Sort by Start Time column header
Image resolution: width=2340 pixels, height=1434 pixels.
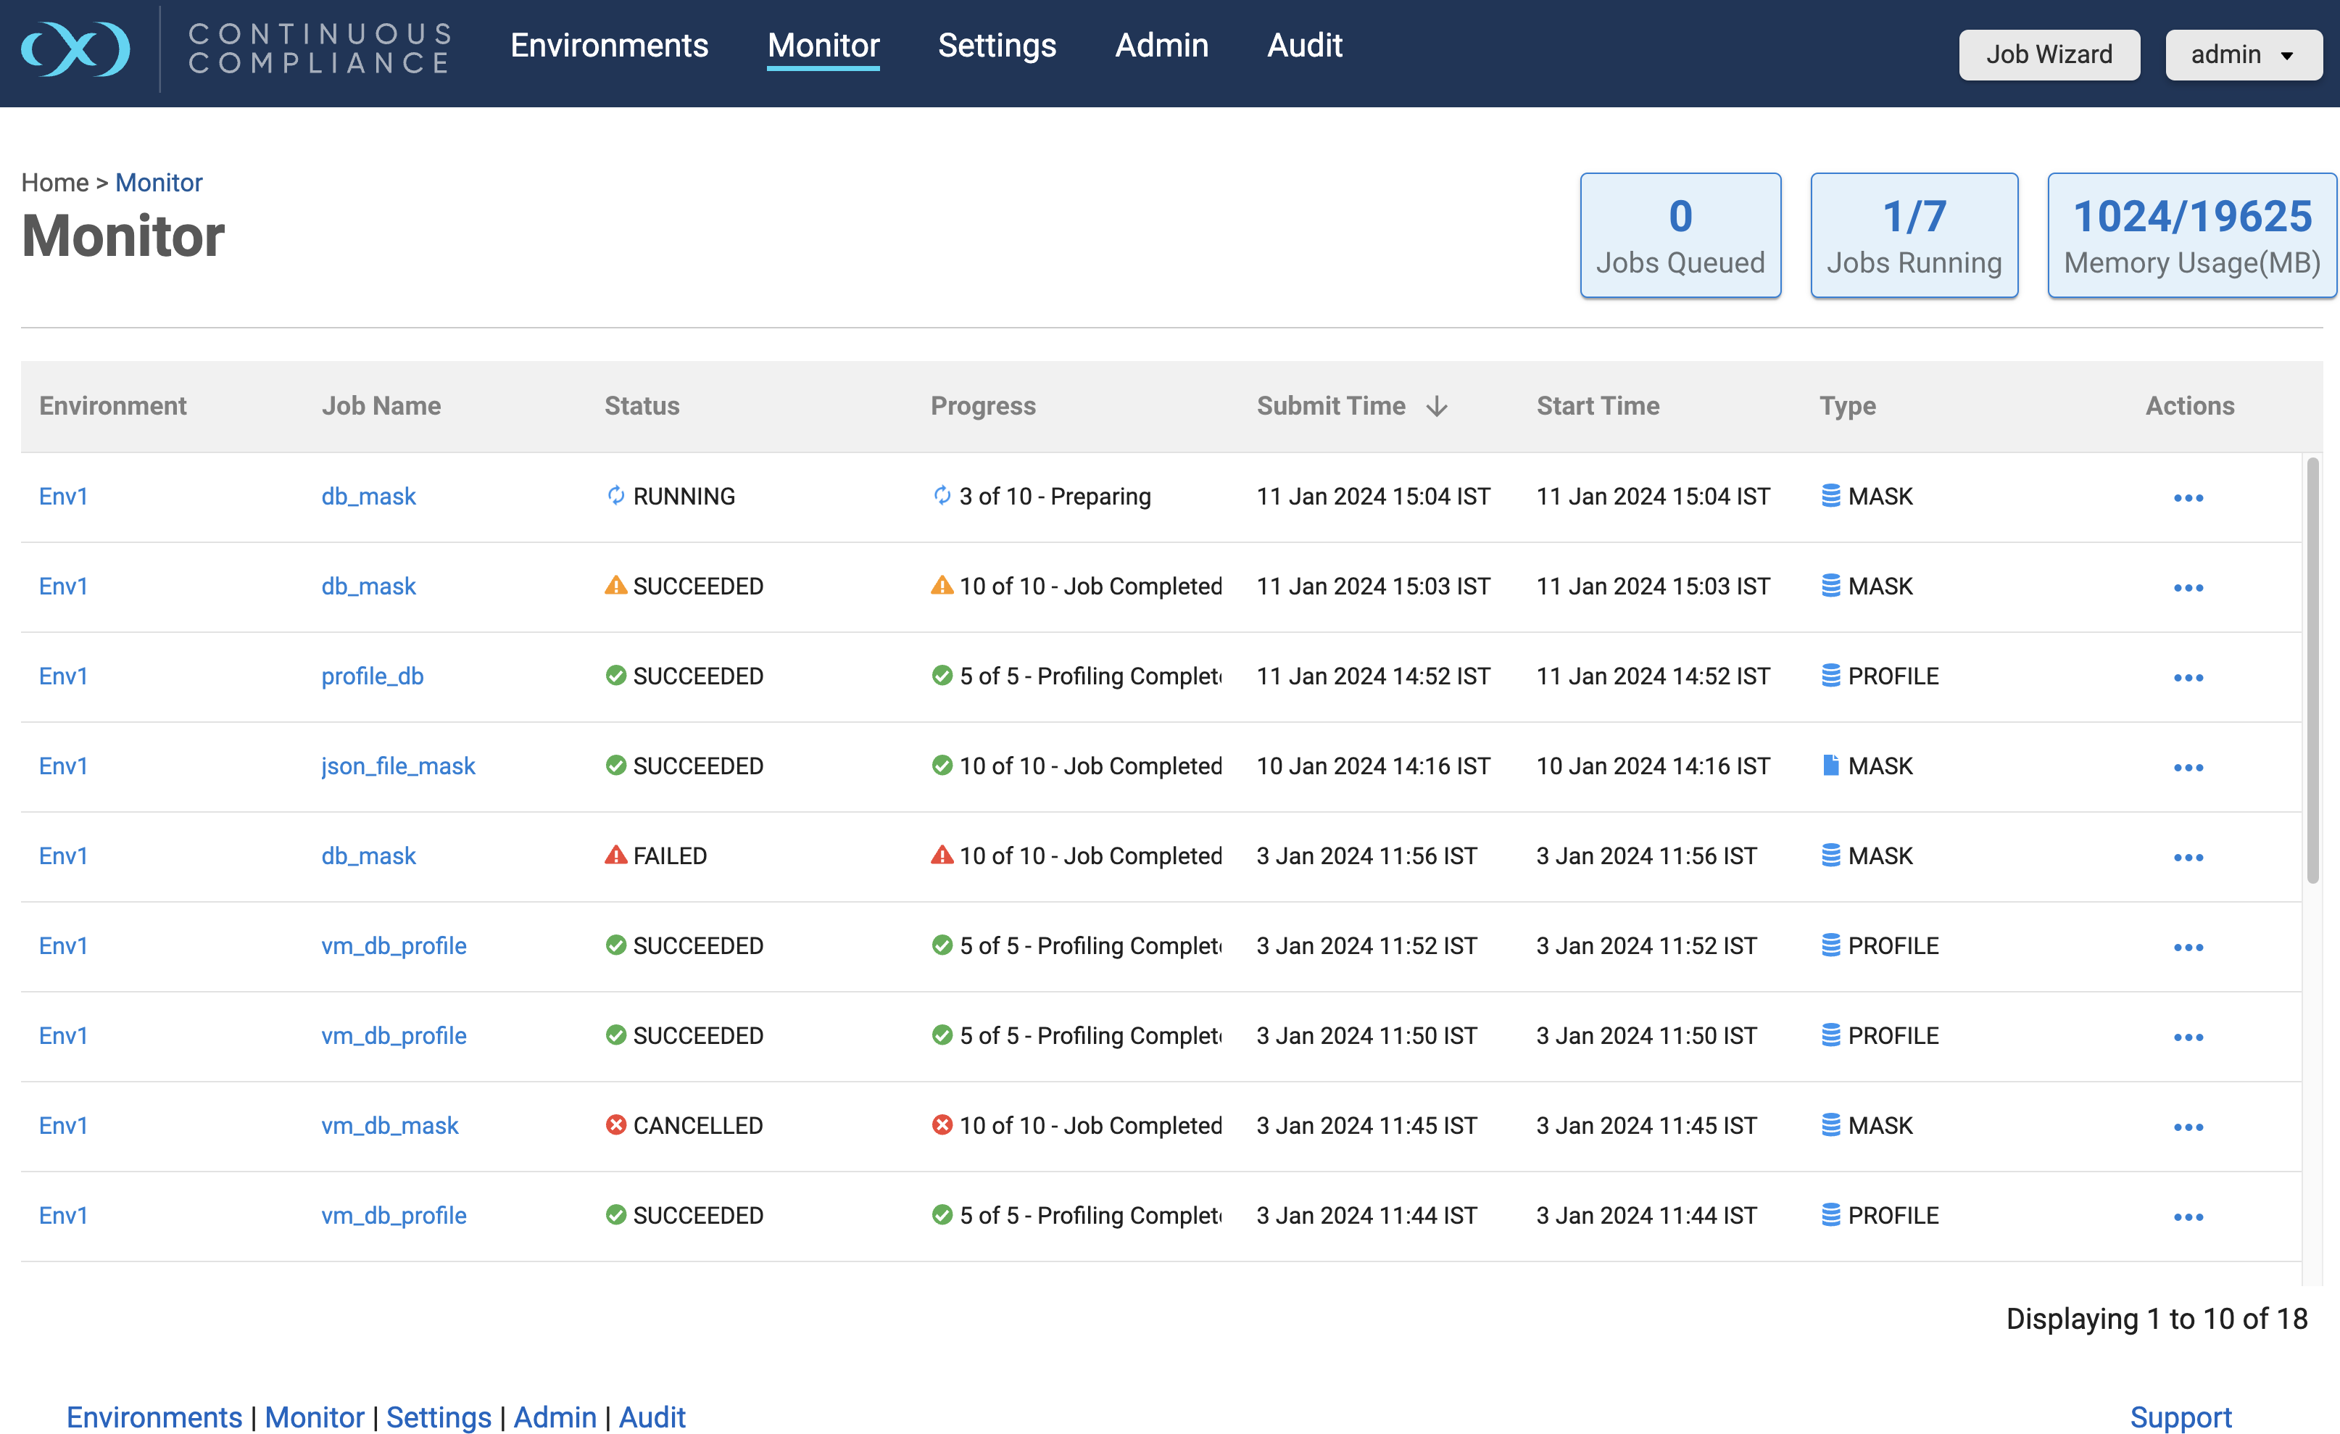1598,405
